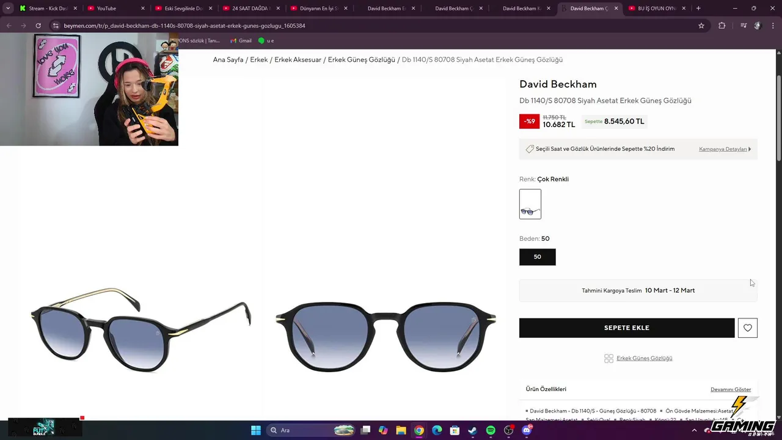Select size 50 option

click(x=538, y=257)
